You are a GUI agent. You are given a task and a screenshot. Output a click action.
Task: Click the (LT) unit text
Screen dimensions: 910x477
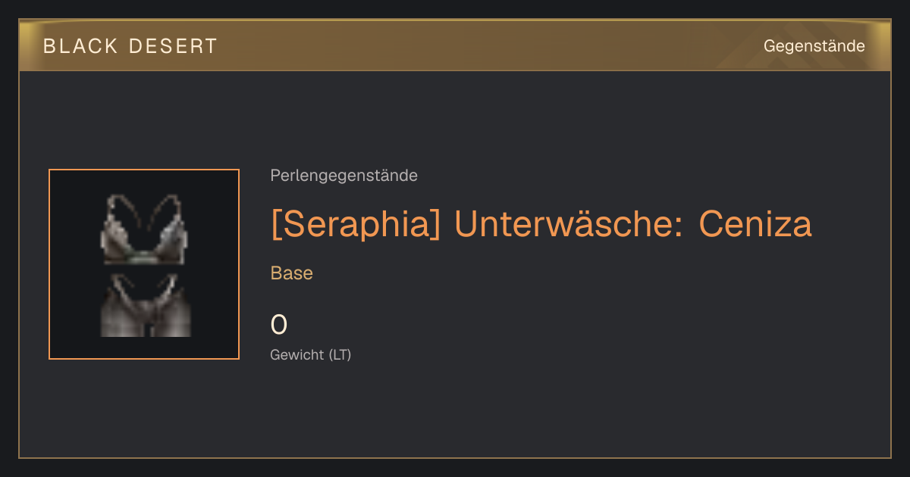340,354
